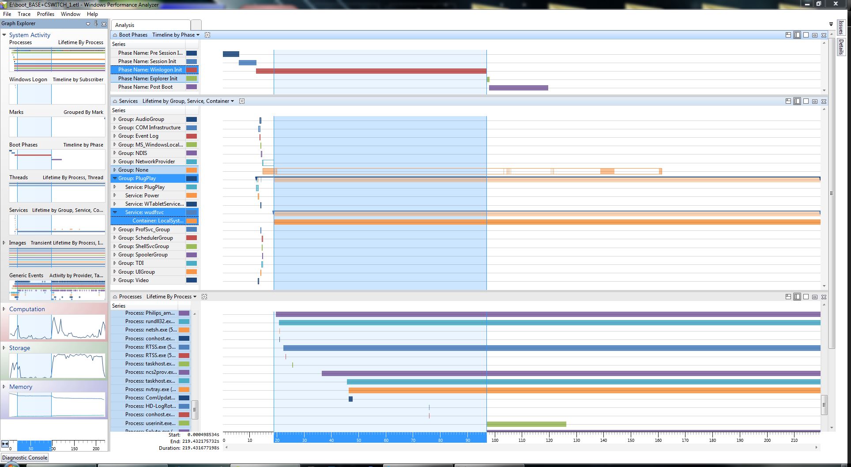Pin the Graph Explorer panel
This screenshot has height=467, width=851.
(96, 23)
